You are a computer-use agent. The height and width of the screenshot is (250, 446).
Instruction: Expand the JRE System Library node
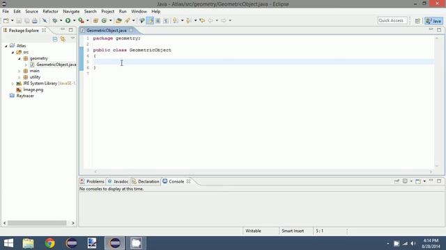pyautogui.click(x=13, y=83)
